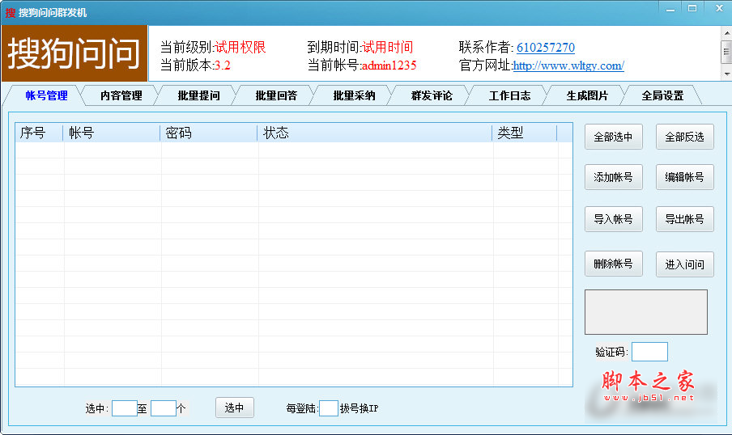Open the 全局设置 tab
Image resolution: width=732 pixels, height=435 pixels.
pyautogui.click(x=662, y=95)
